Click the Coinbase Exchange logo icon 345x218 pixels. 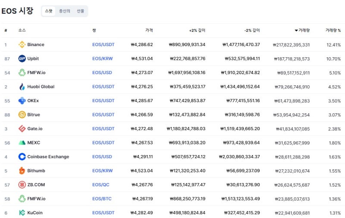[22, 157]
